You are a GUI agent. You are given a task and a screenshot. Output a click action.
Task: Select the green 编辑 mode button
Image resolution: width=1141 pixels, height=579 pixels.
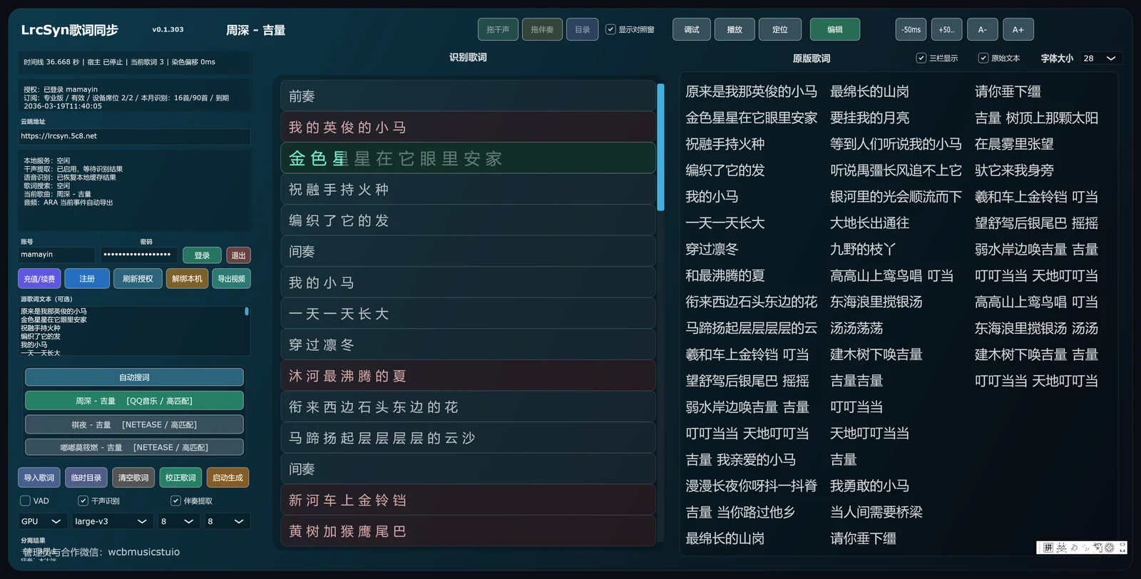point(835,29)
